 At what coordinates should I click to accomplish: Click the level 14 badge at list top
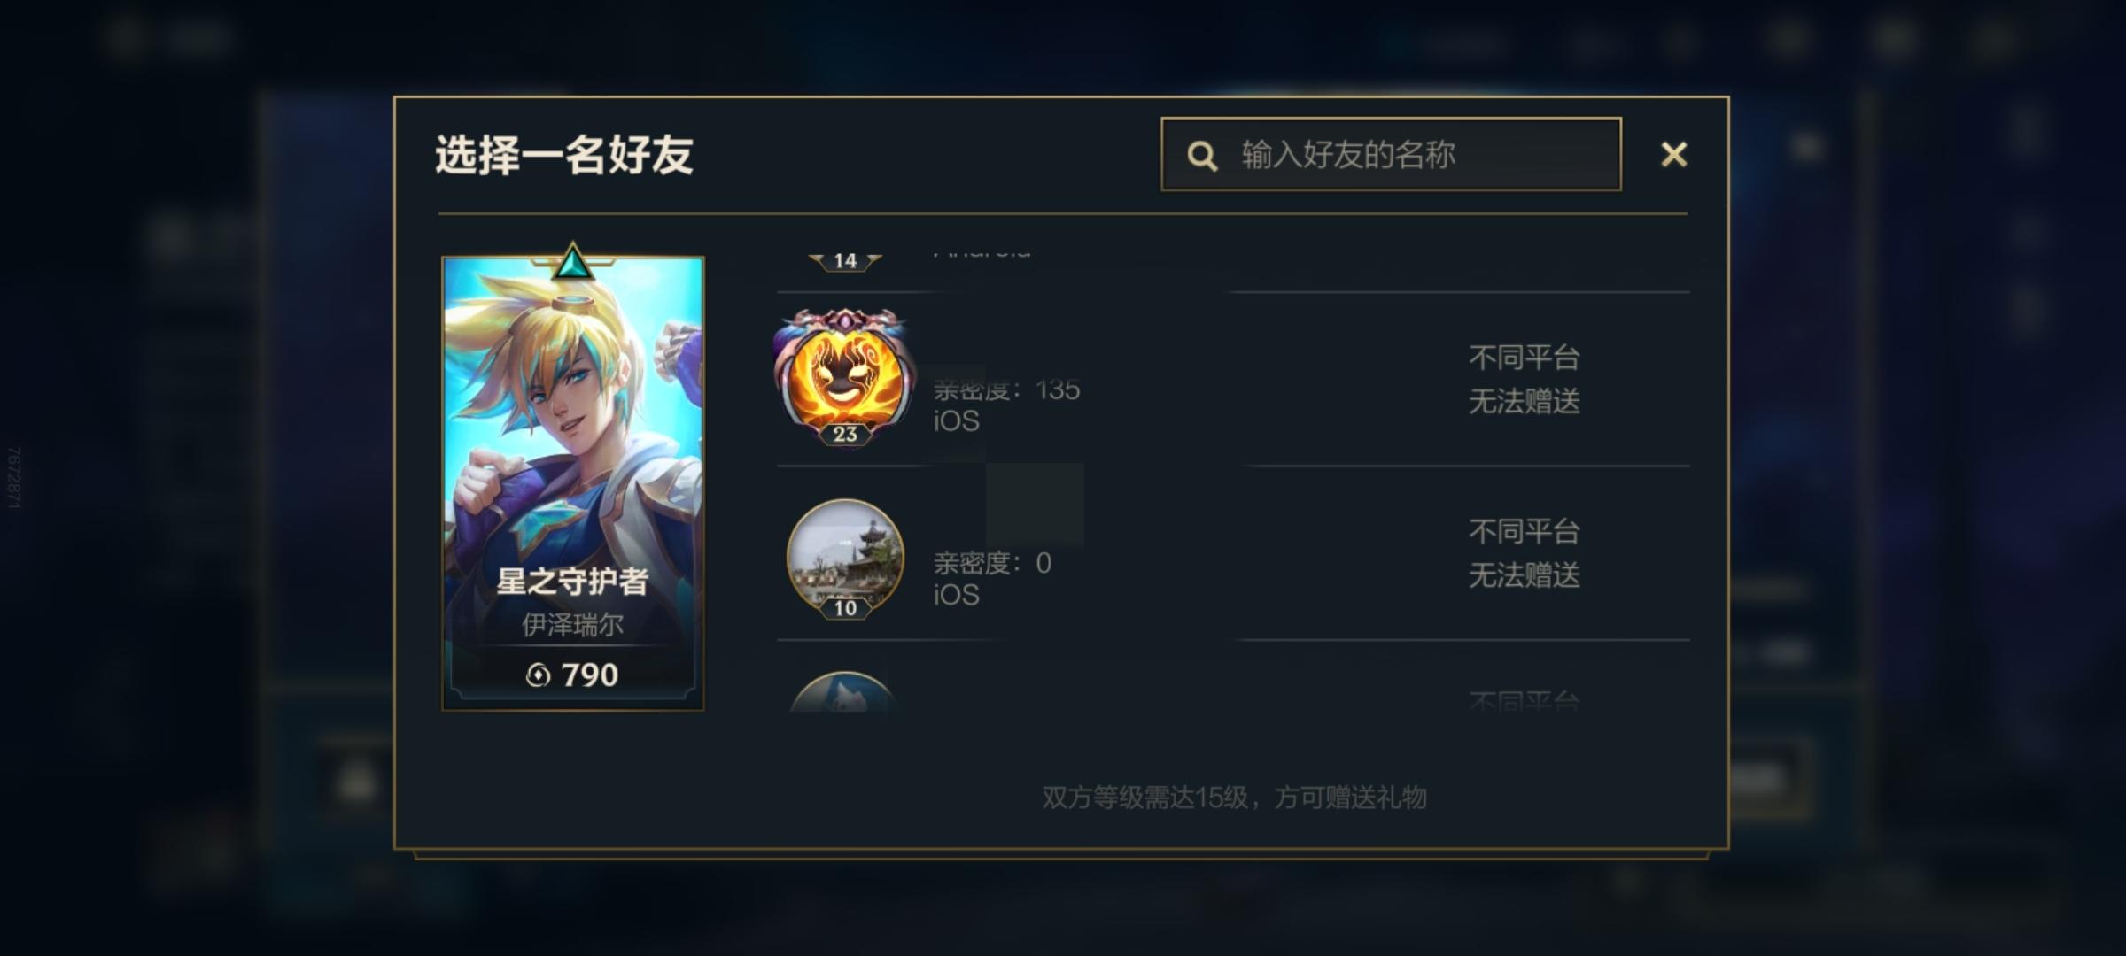pyautogui.click(x=845, y=260)
